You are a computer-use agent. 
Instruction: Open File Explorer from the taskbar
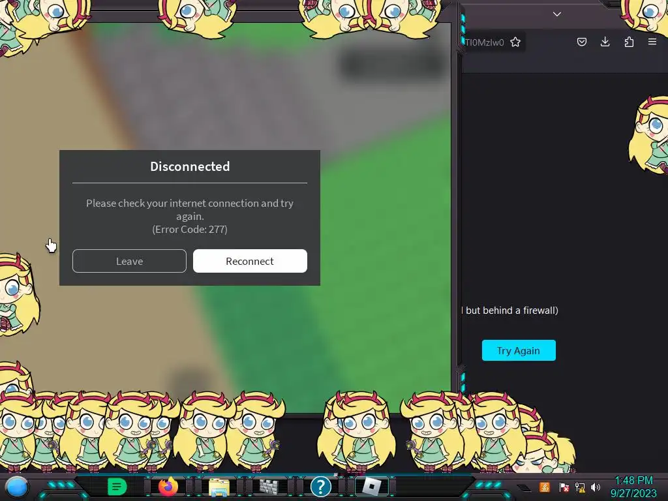click(219, 487)
